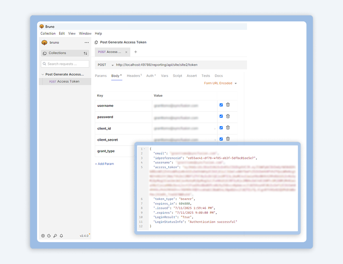Click the password value field
The image size is (343, 264).
(x=184, y=117)
